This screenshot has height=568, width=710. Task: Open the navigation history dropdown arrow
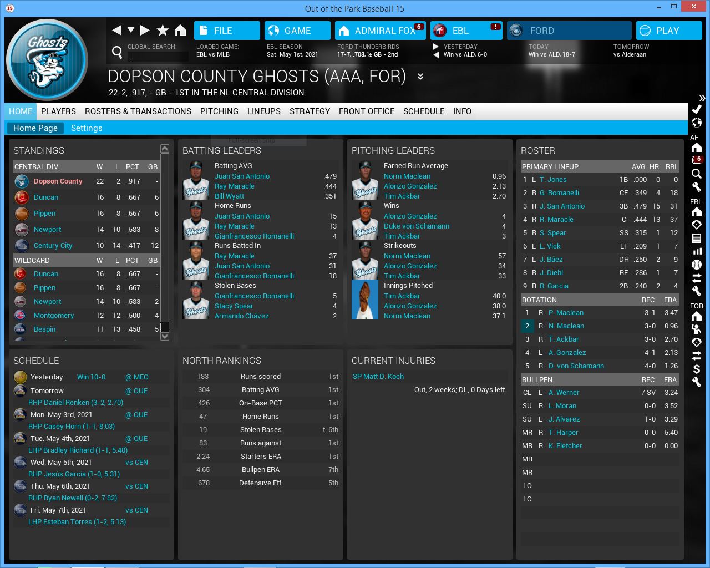click(131, 30)
